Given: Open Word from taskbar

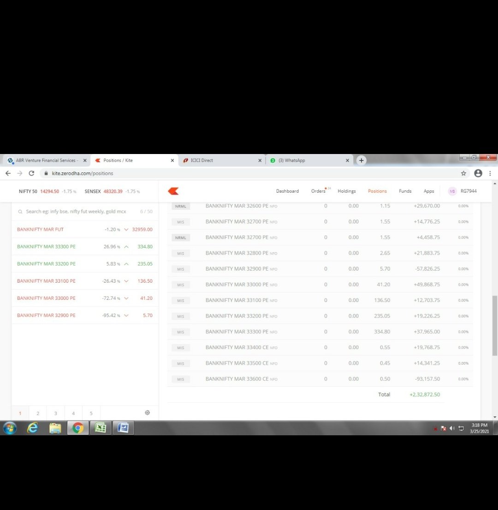Looking at the screenshot, I should tap(123, 428).
